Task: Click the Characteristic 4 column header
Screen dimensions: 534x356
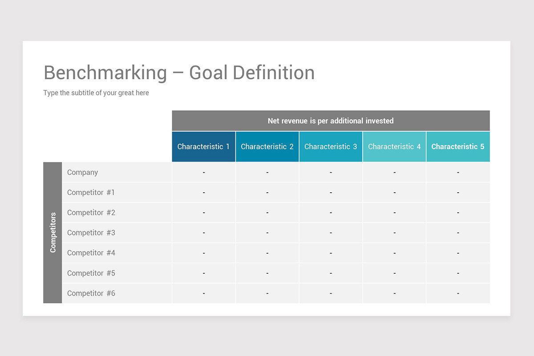Action: pyautogui.click(x=394, y=146)
